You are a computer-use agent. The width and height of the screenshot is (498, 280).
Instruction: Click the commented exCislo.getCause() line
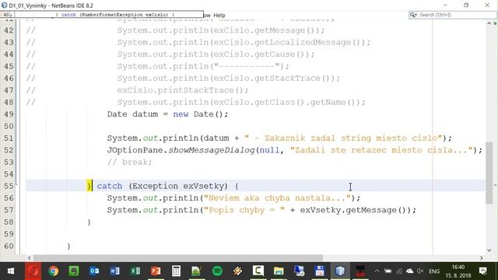coord(216,54)
